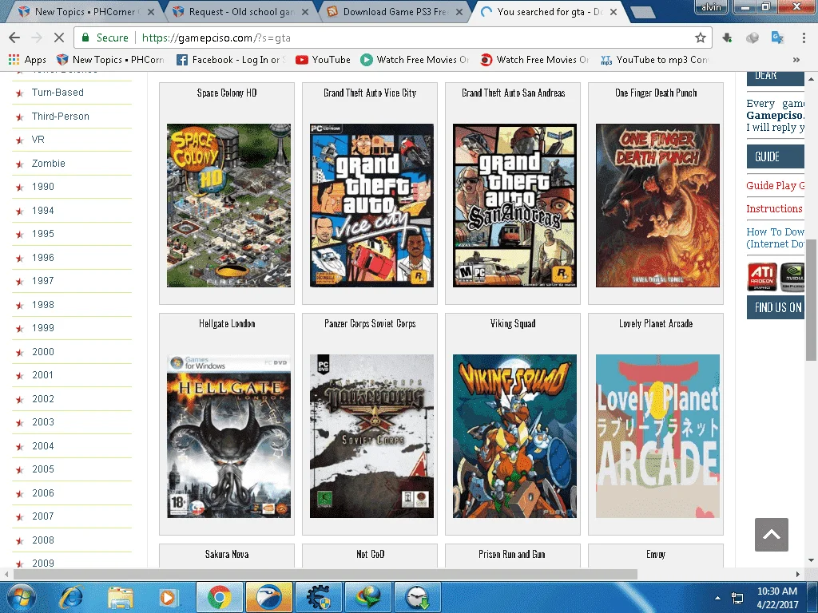Open the eagle-icon app in taskbar

coord(268,597)
